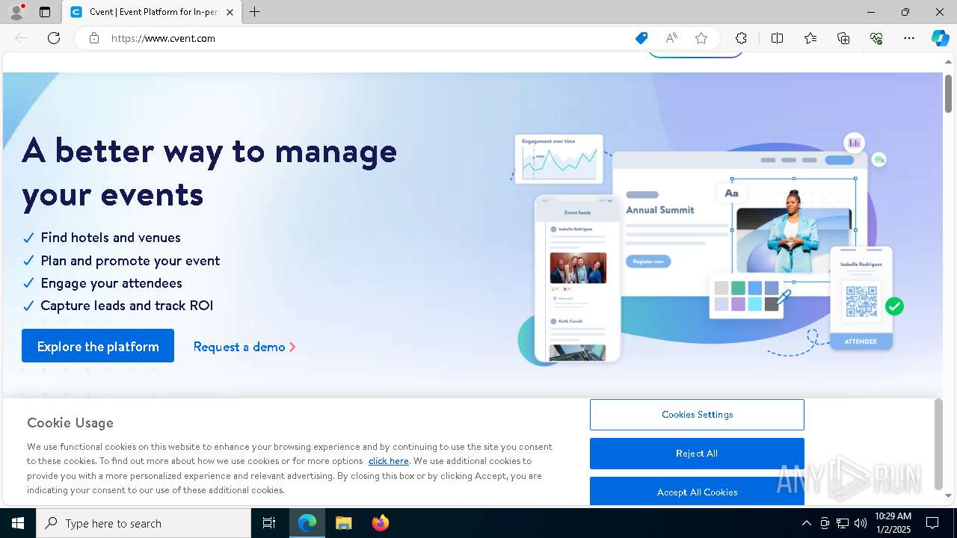The width and height of the screenshot is (957, 538).
Task: Click the purple color swatch in illustration
Action: pyautogui.click(x=738, y=304)
